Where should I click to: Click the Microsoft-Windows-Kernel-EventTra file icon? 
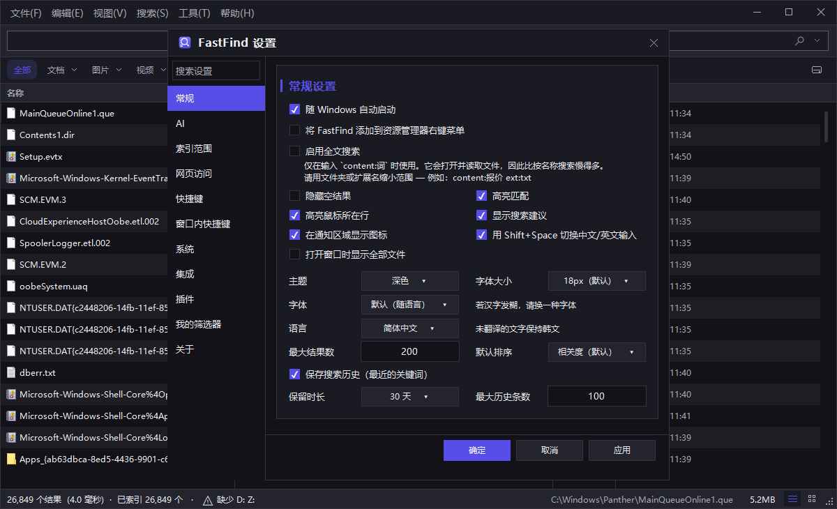click(x=11, y=178)
